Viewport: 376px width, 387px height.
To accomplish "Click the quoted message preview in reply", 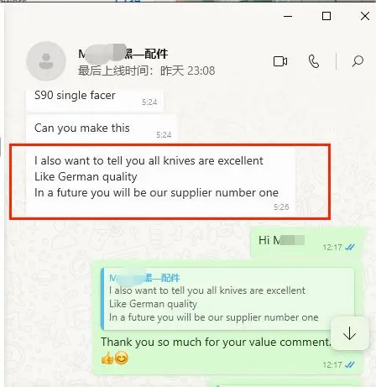I will coord(227,299).
